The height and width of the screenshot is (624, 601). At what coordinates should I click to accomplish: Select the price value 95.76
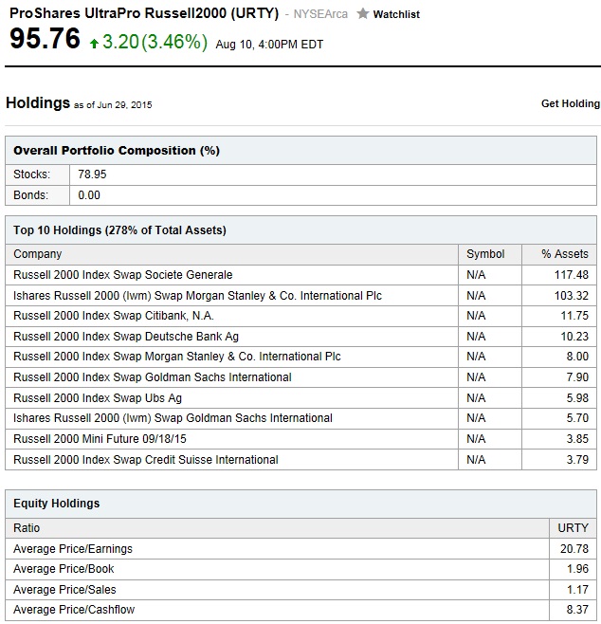45,39
